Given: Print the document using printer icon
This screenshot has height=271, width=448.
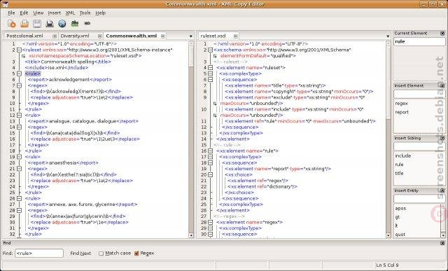Looking at the screenshot, I should 50,24.
